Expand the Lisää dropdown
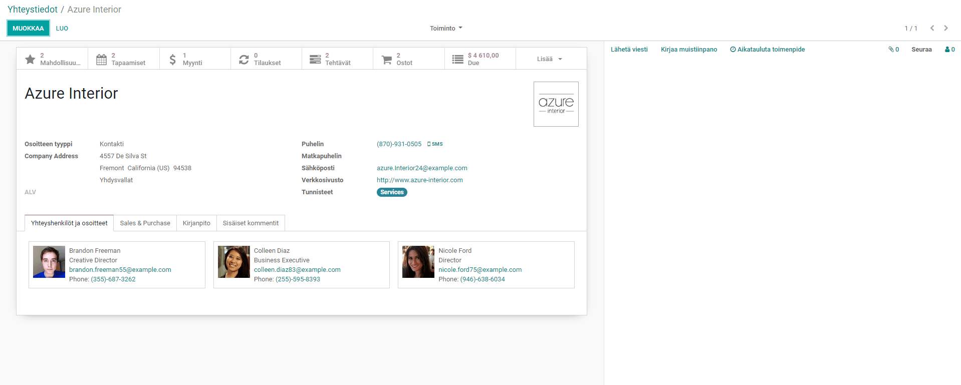961x385 pixels. 550,59
